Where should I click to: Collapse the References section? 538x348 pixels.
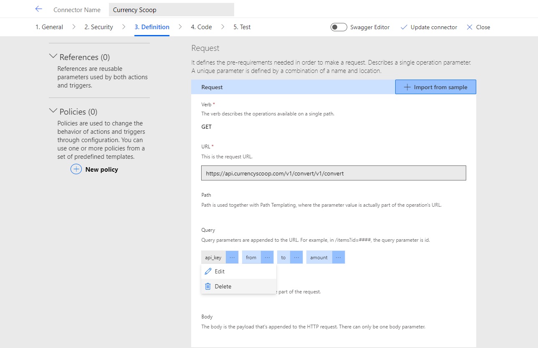(53, 56)
